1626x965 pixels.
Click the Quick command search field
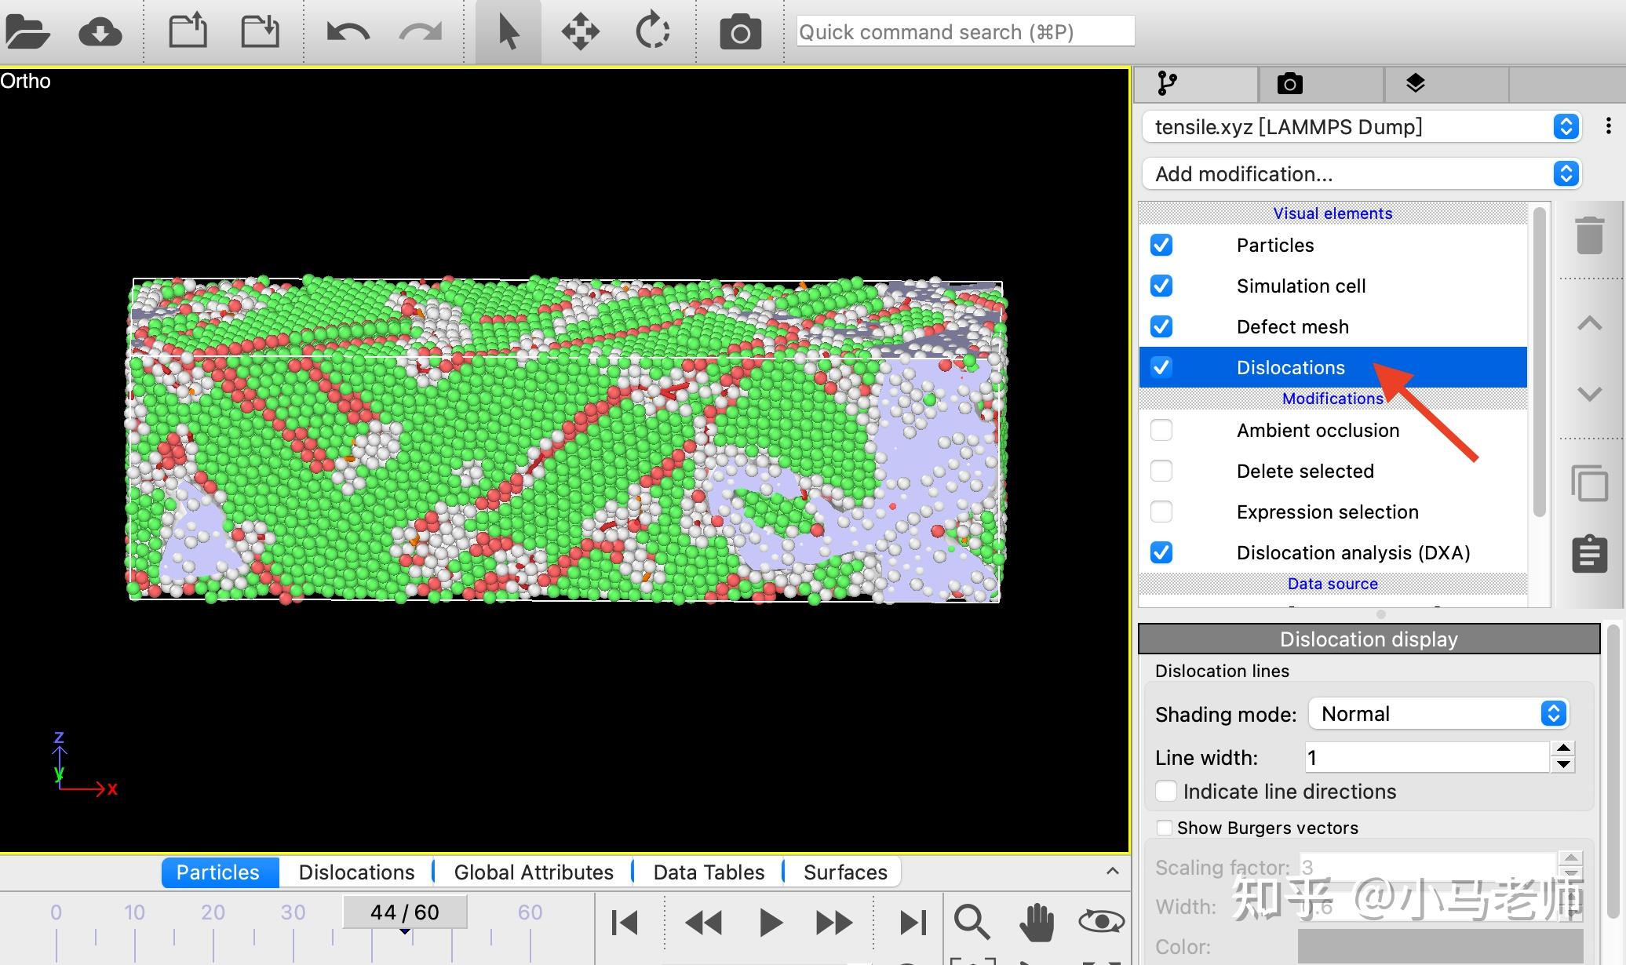coord(964,32)
